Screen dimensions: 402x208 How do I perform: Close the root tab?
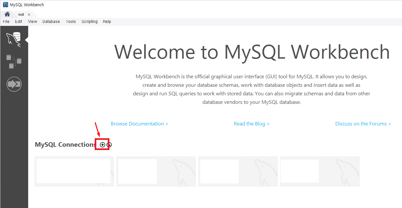29,15
